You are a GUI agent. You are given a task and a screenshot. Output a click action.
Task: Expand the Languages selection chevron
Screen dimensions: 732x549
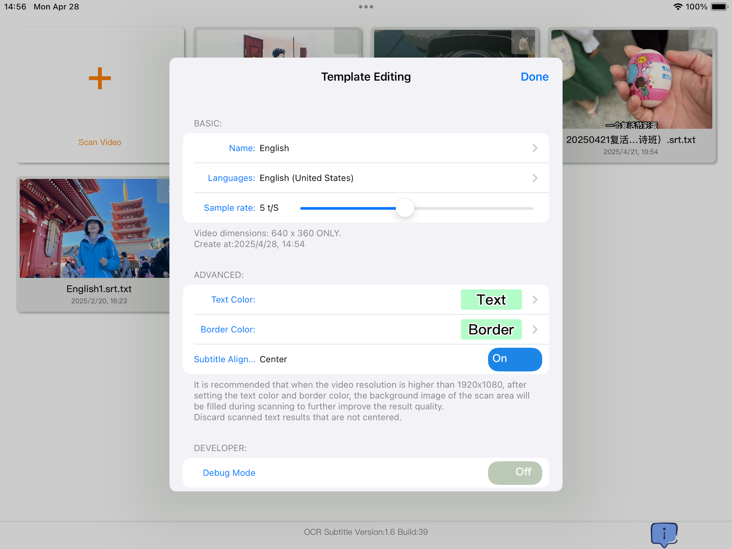click(535, 178)
